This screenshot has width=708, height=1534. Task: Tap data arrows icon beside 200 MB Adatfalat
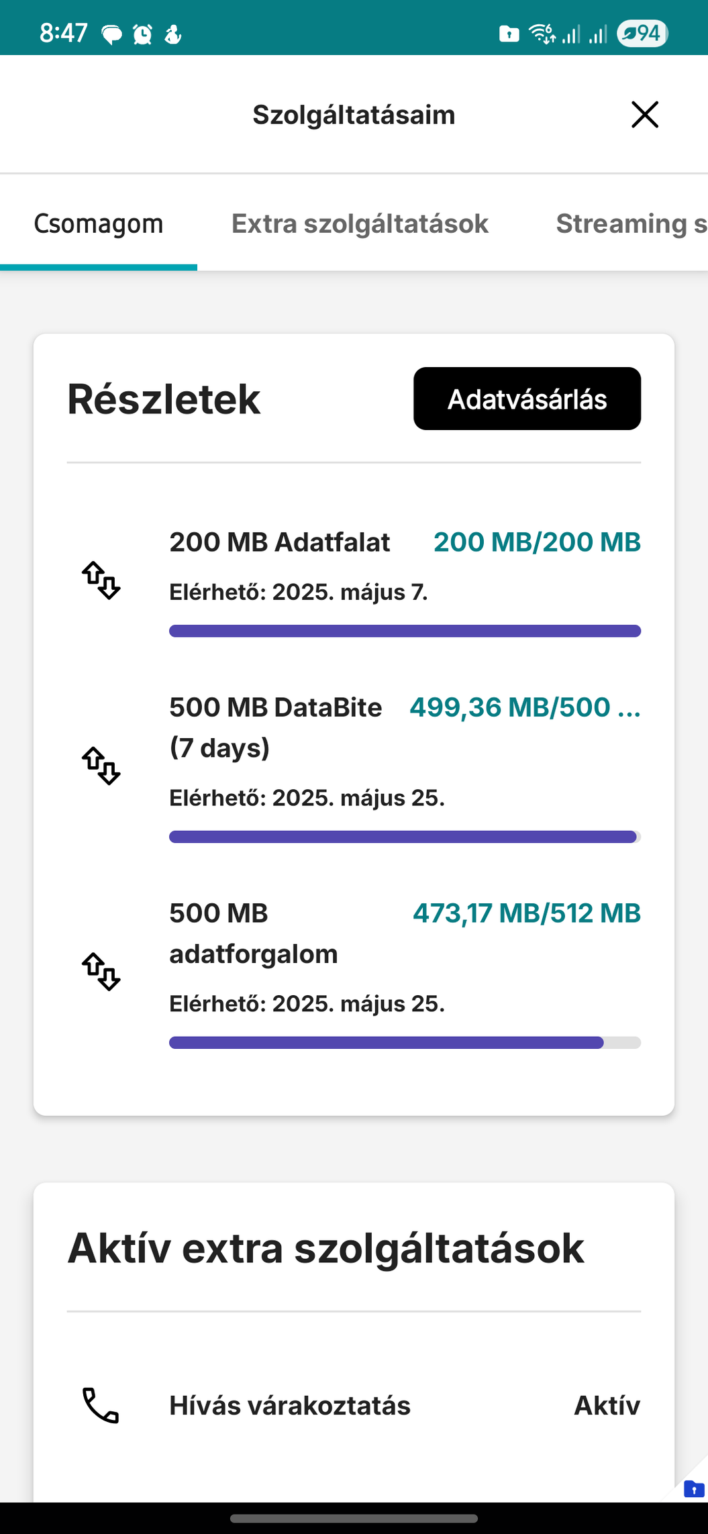tap(101, 580)
